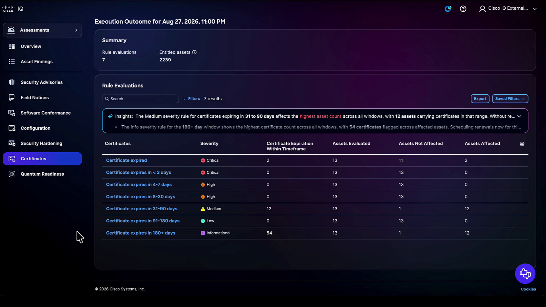This screenshot has width=546, height=307.
Task: Open Certificate expires in 8-30 days
Action: coord(140,197)
